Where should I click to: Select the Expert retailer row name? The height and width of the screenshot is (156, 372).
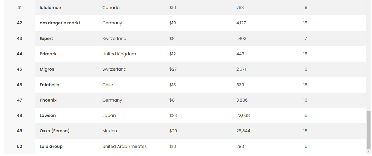[x=46, y=38]
